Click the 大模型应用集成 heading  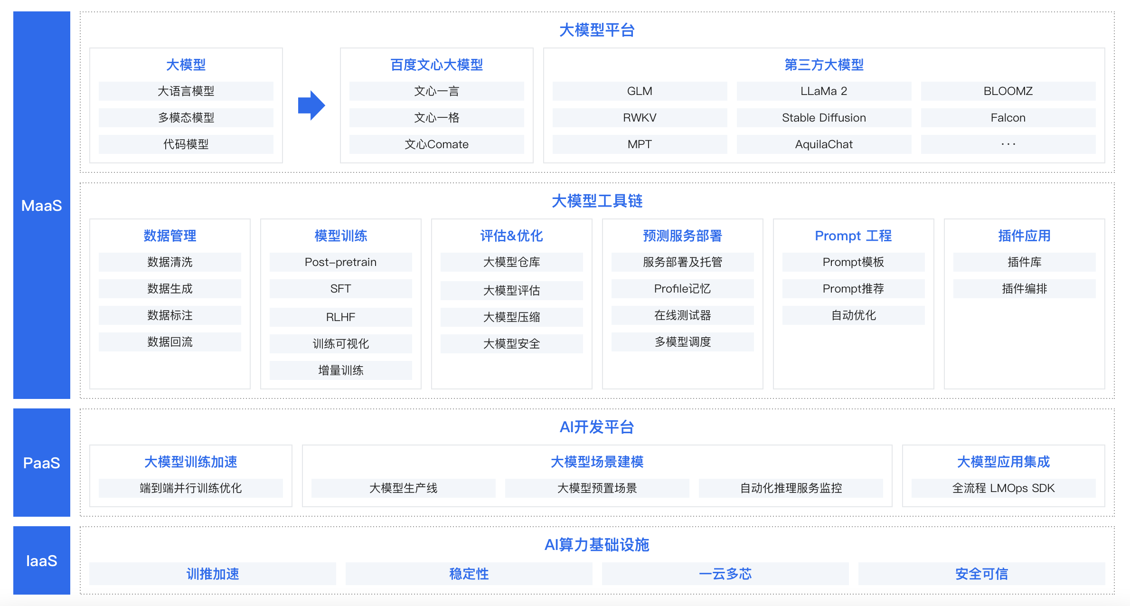(1004, 462)
